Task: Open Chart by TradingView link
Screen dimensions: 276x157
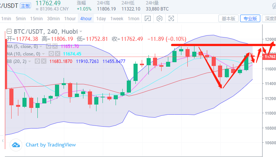Action: (51, 145)
